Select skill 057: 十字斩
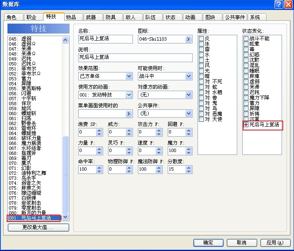This screenshot has width=294, height=251. coord(34,99)
